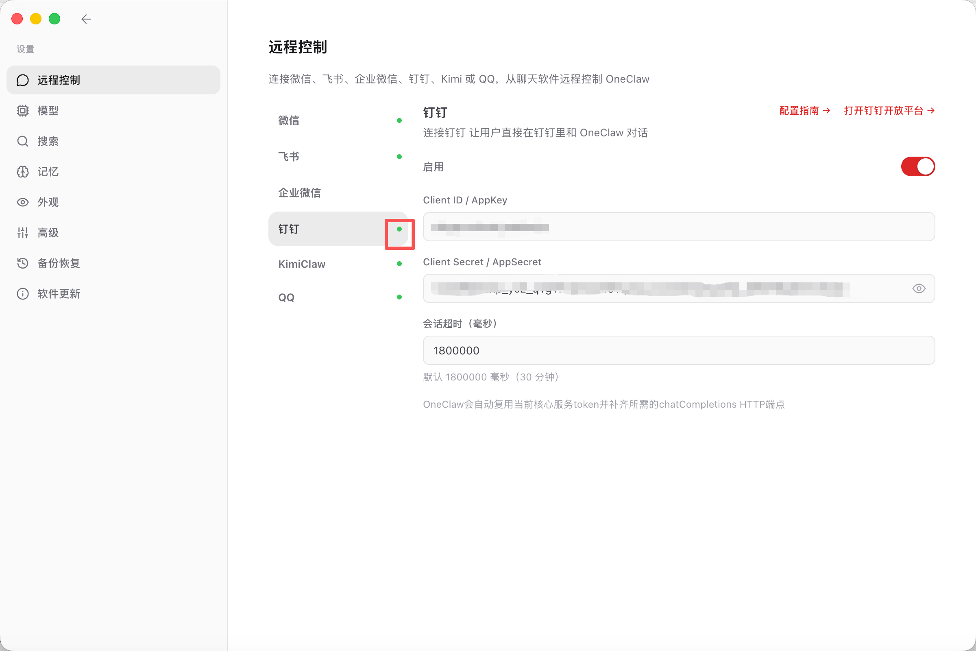Open the 记忆 settings section
Image resolution: width=976 pixels, height=651 pixels.
click(x=48, y=171)
